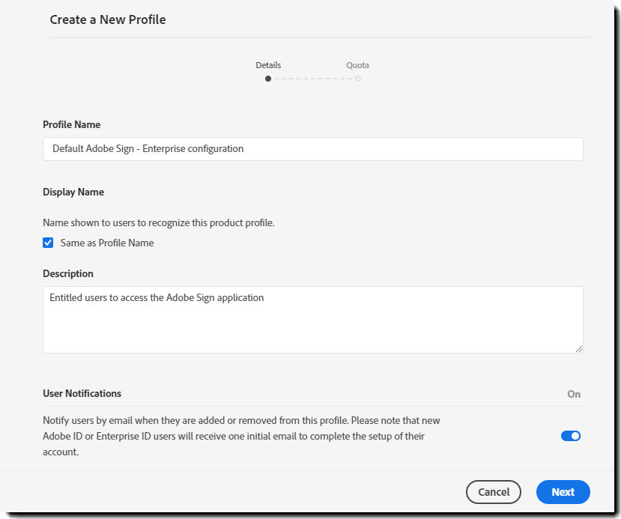The width and height of the screenshot is (621, 519).
Task: Click "Name shown to users" helper text
Action: click(158, 222)
